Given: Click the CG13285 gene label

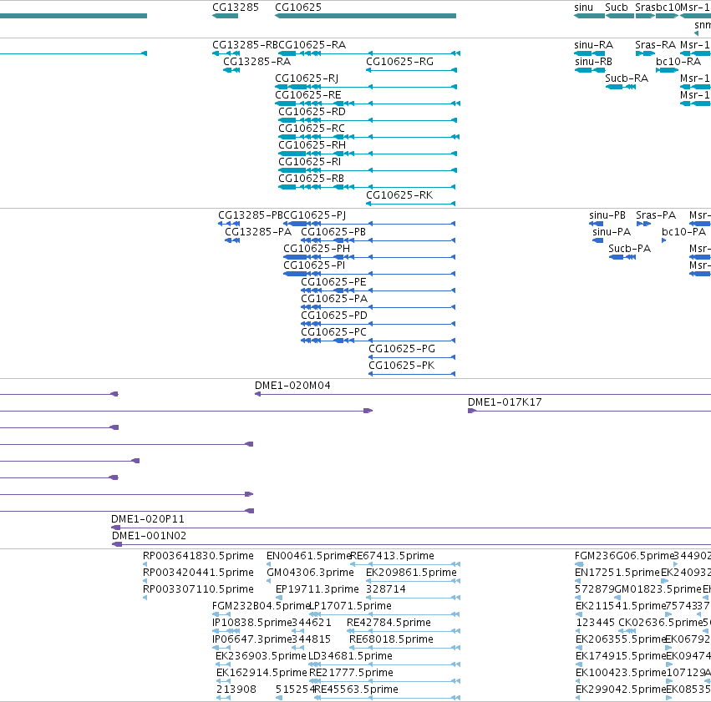Looking at the screenshot, I should pyautogui.click(x=236, y=8).
